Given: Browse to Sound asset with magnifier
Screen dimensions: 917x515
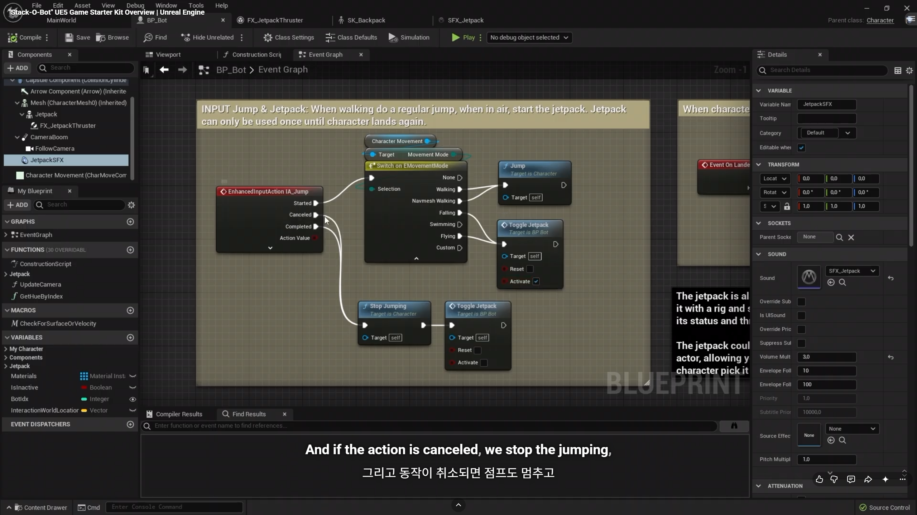Looking at the screenshot, I should [842, 283].
